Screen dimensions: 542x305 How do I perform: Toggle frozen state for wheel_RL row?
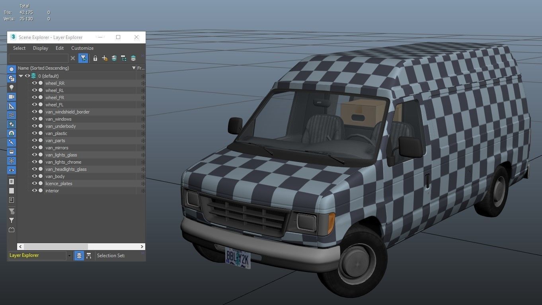143,90
